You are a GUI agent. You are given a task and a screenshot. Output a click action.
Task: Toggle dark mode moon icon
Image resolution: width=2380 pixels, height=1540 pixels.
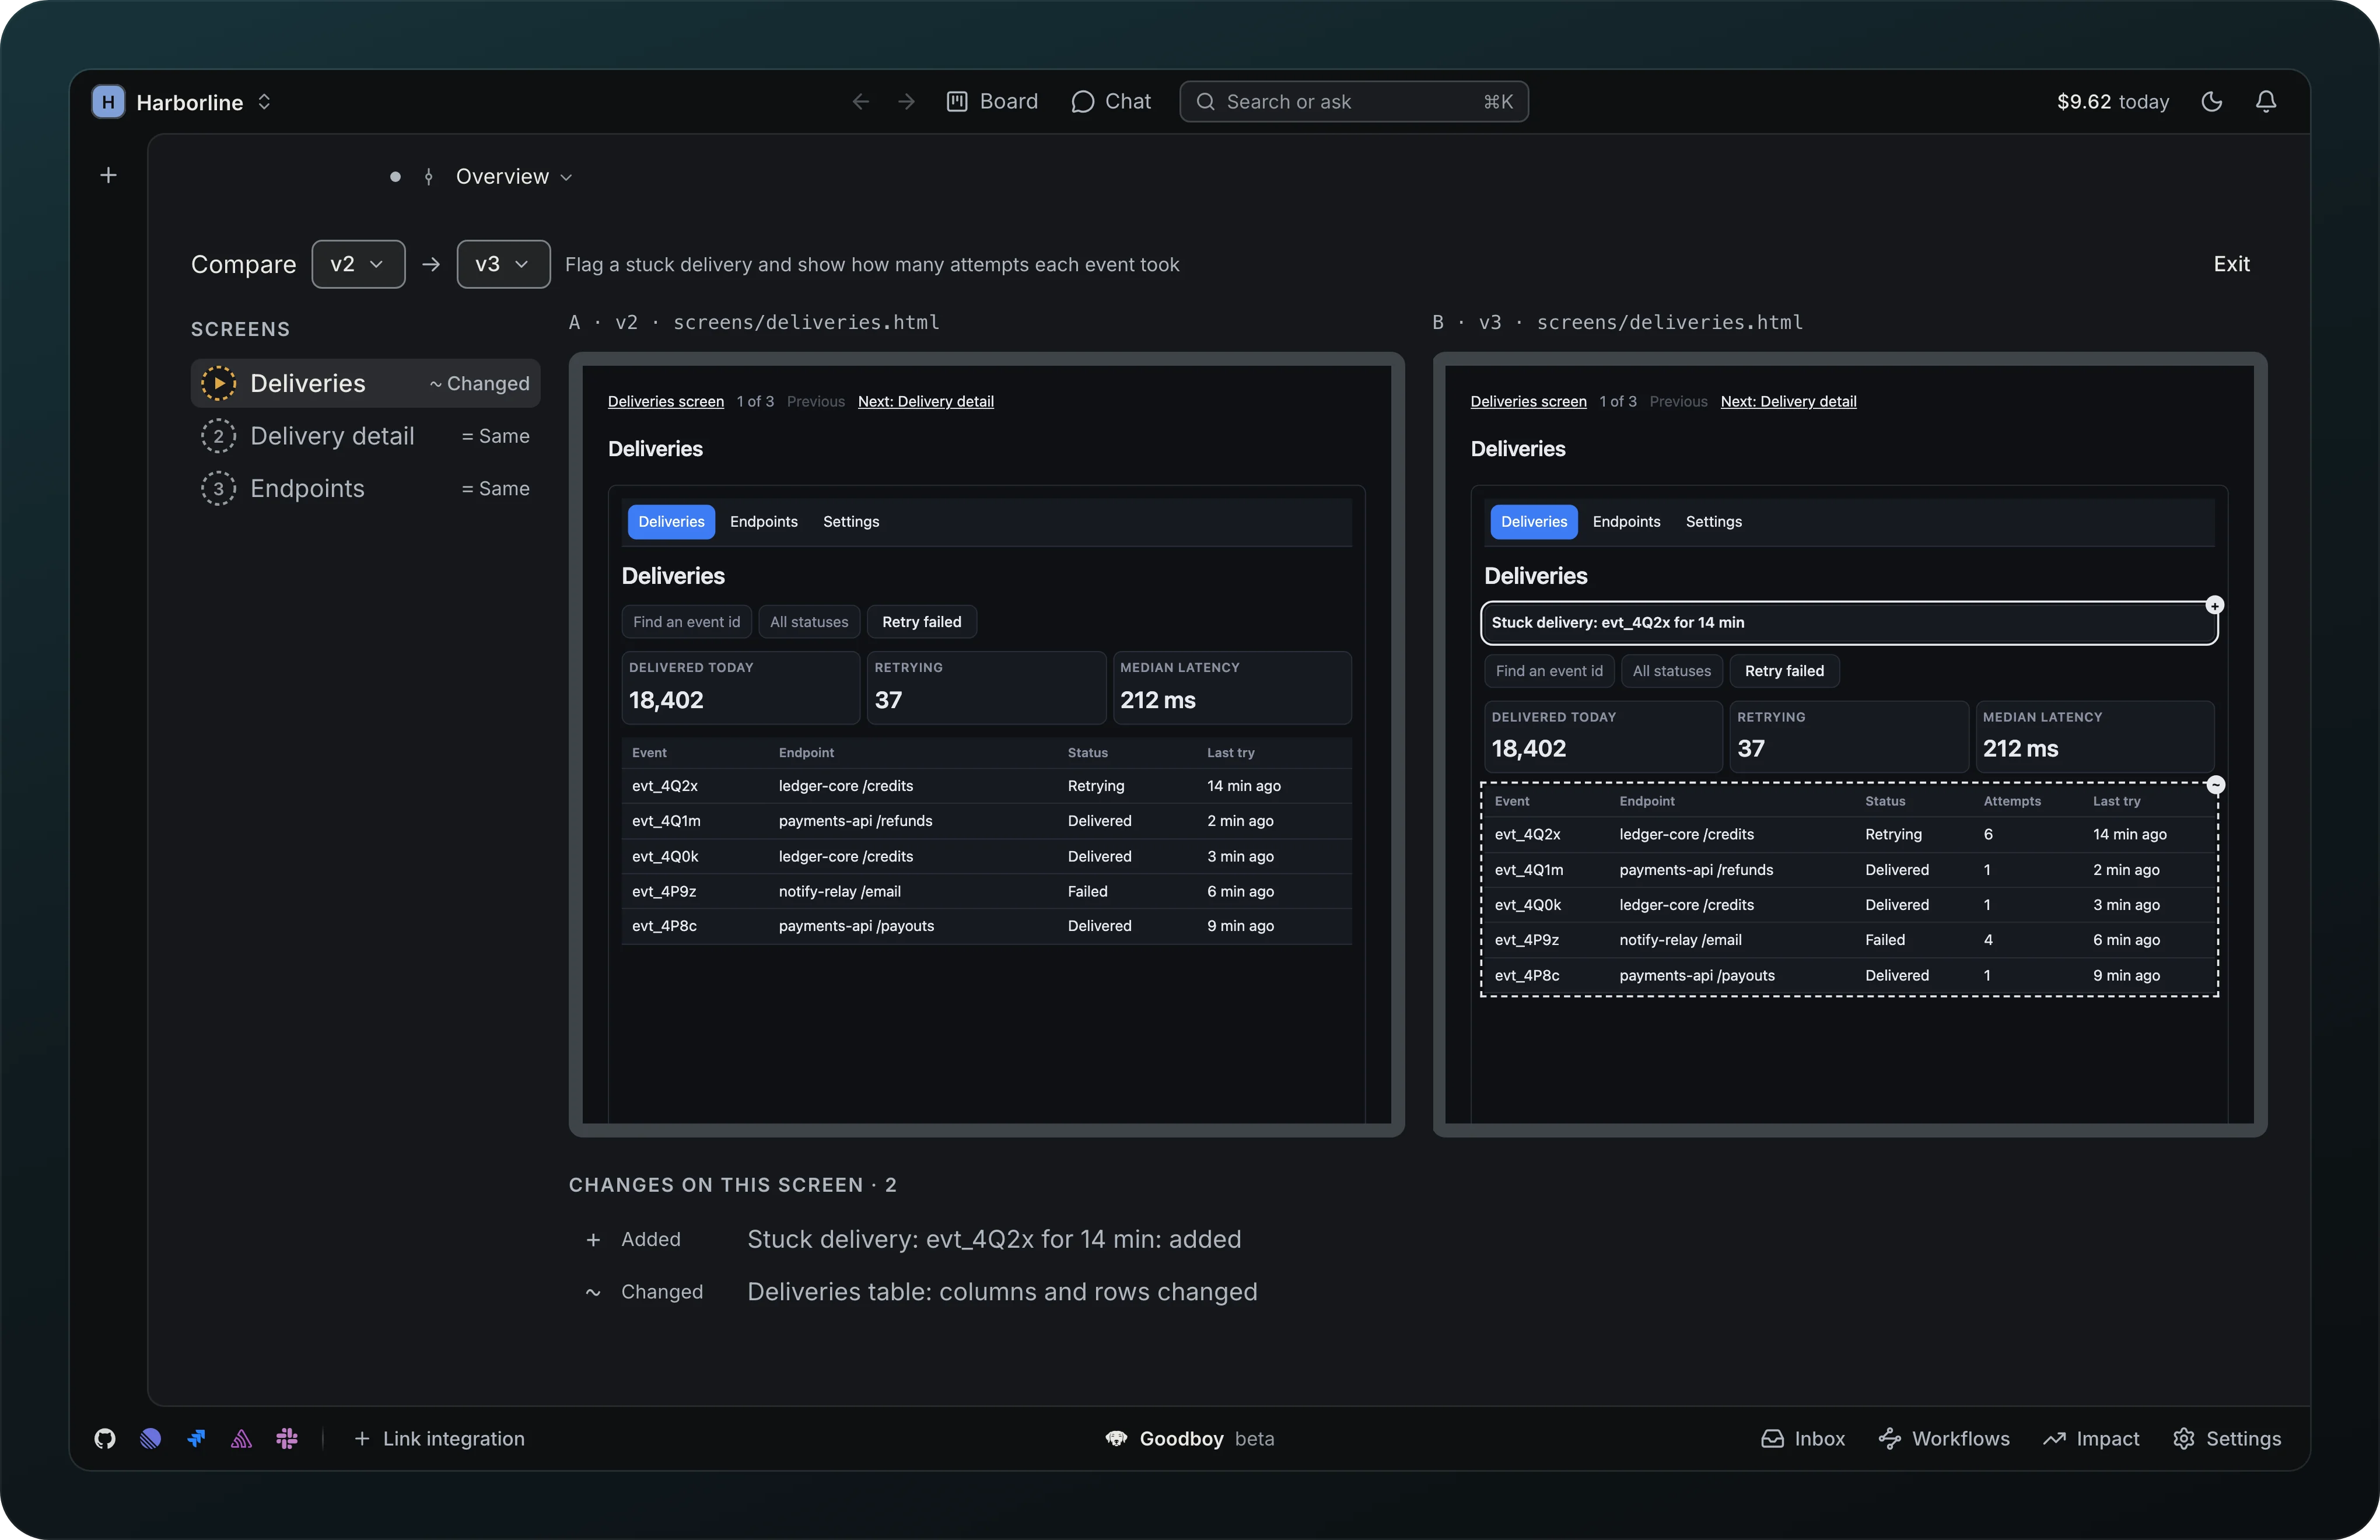click(2212, 102)
